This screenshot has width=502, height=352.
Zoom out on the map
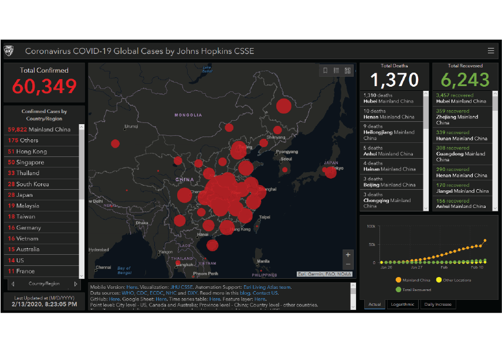[348, 265]
